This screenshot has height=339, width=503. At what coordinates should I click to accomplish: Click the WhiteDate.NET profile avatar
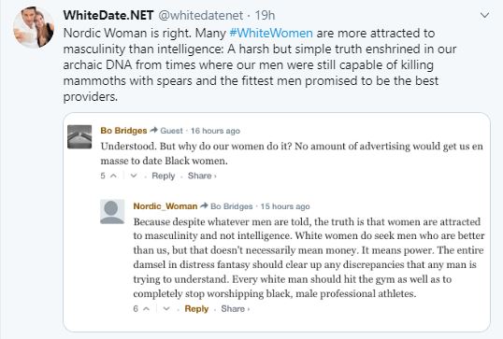[34, 27]
